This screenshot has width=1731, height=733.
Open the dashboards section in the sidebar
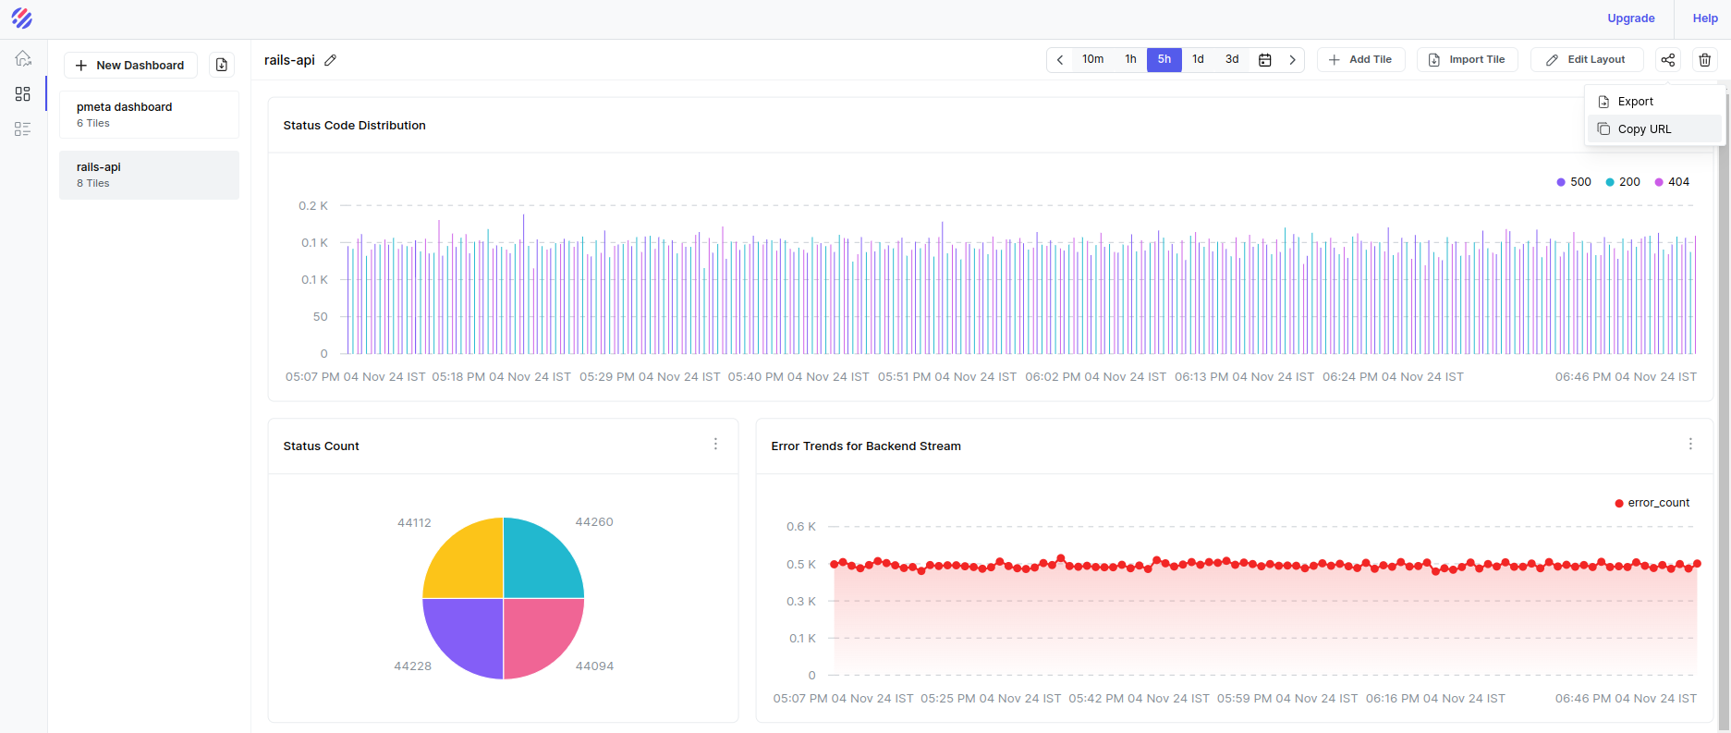[23, 94]
